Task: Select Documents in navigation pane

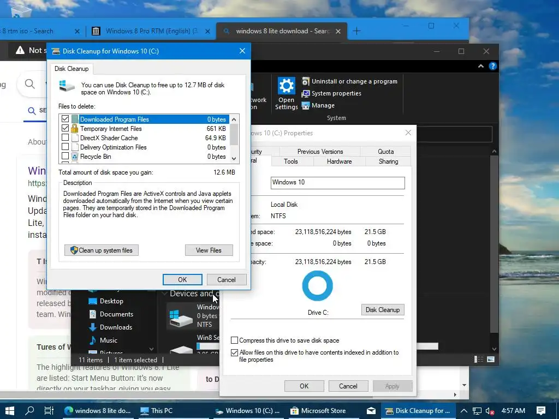Action: (111, 314)
